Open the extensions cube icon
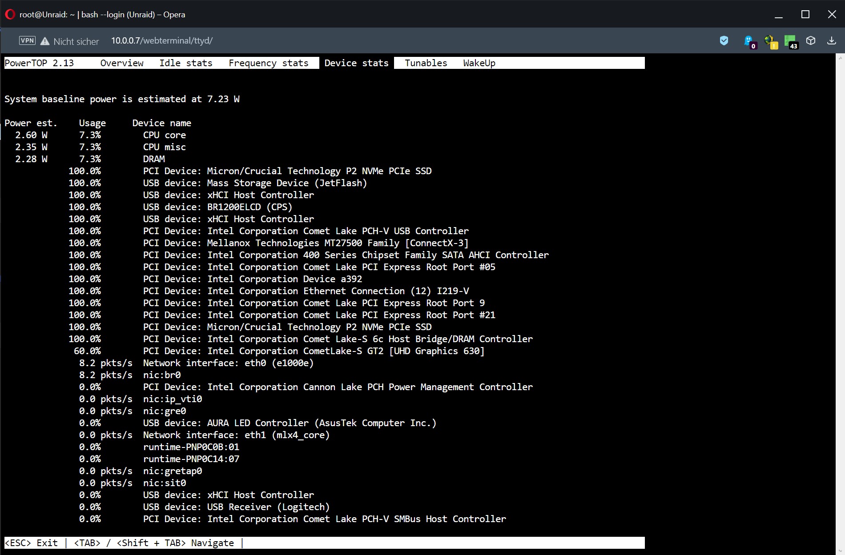845x555 pixels. [811, 40]
